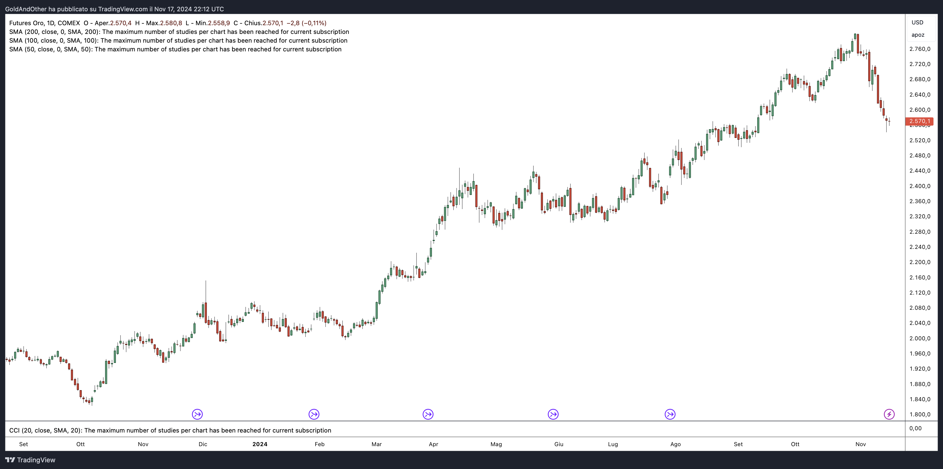Click the contract rollover icon above Giu
The width and height of the screenshot is (943, 469).
(x=553, y=414)
